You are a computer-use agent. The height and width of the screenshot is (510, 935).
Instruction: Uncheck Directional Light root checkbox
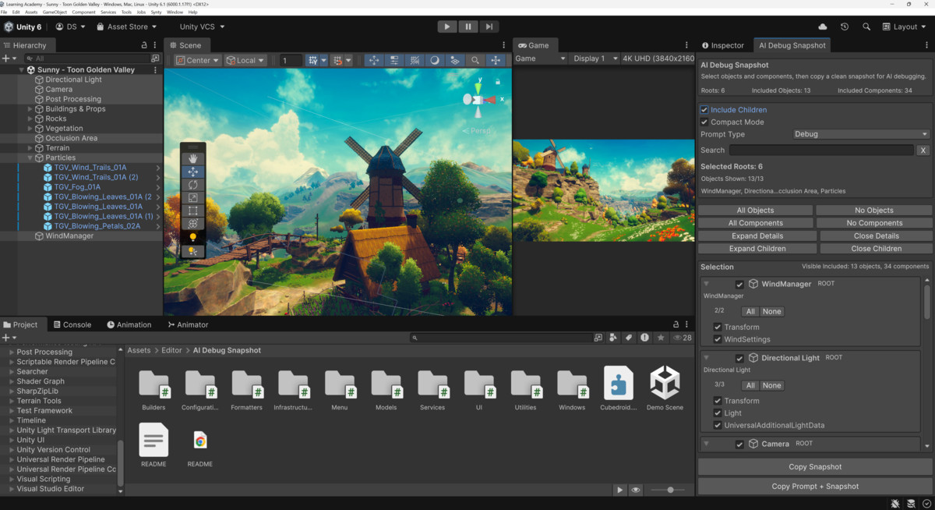pos(740,358)
